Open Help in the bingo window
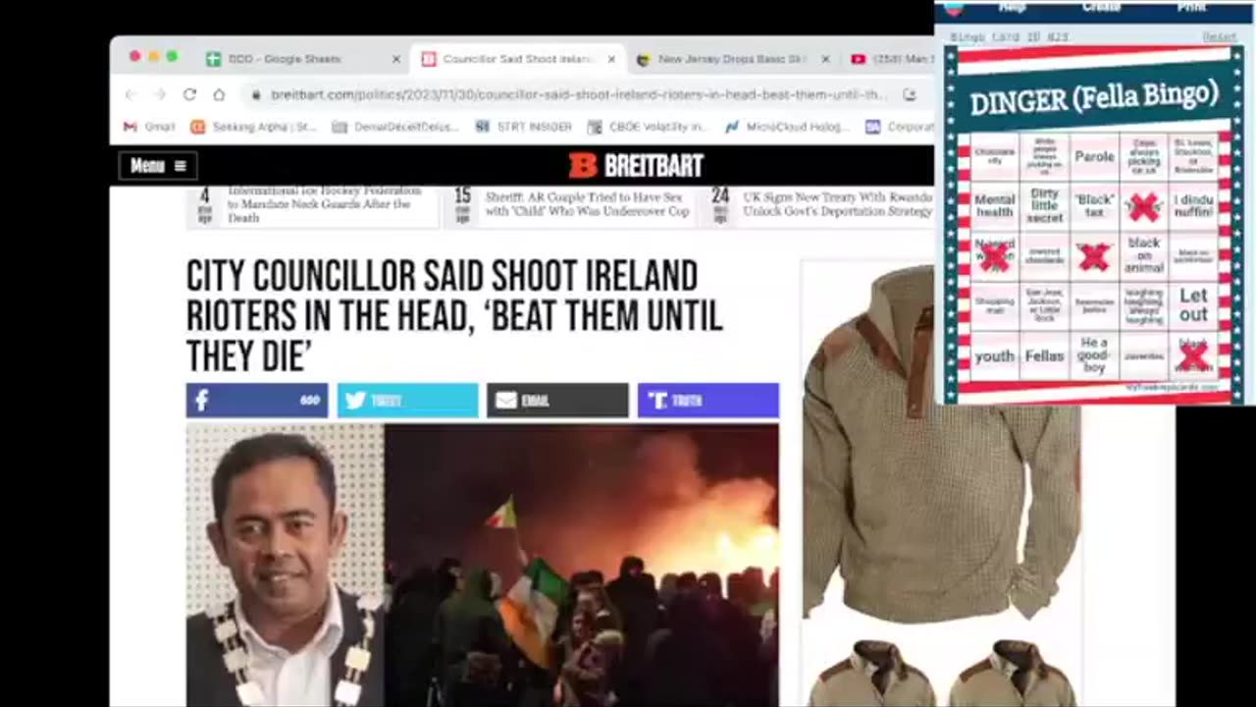The width and height of the screenshot is (1256, 707). coord(1012,7)
